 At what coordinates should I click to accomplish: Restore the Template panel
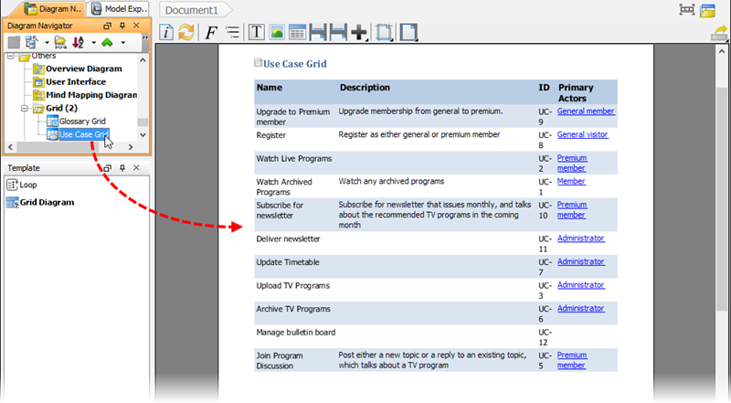tap(107, 168)
